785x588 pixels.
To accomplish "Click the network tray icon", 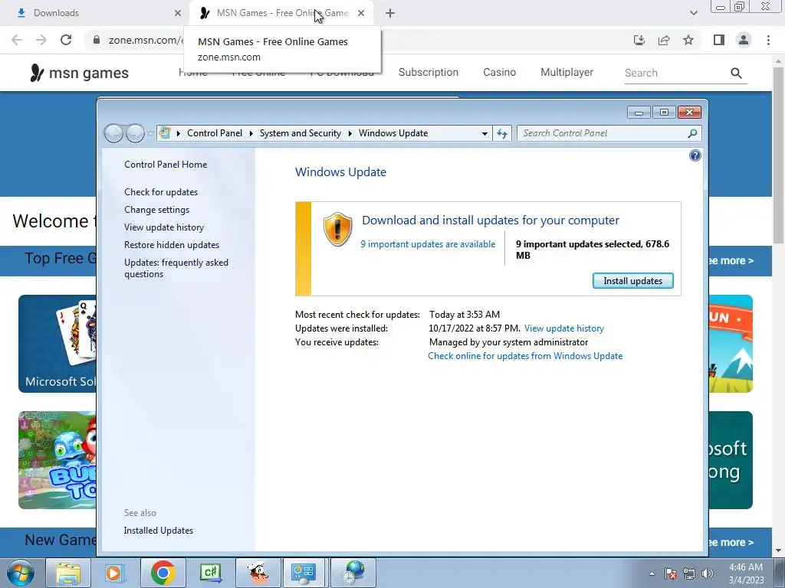I will 689,574.
